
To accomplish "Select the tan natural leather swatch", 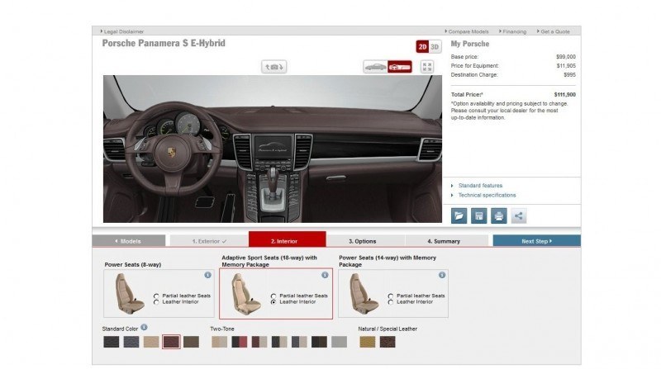I will coord(368,342).
